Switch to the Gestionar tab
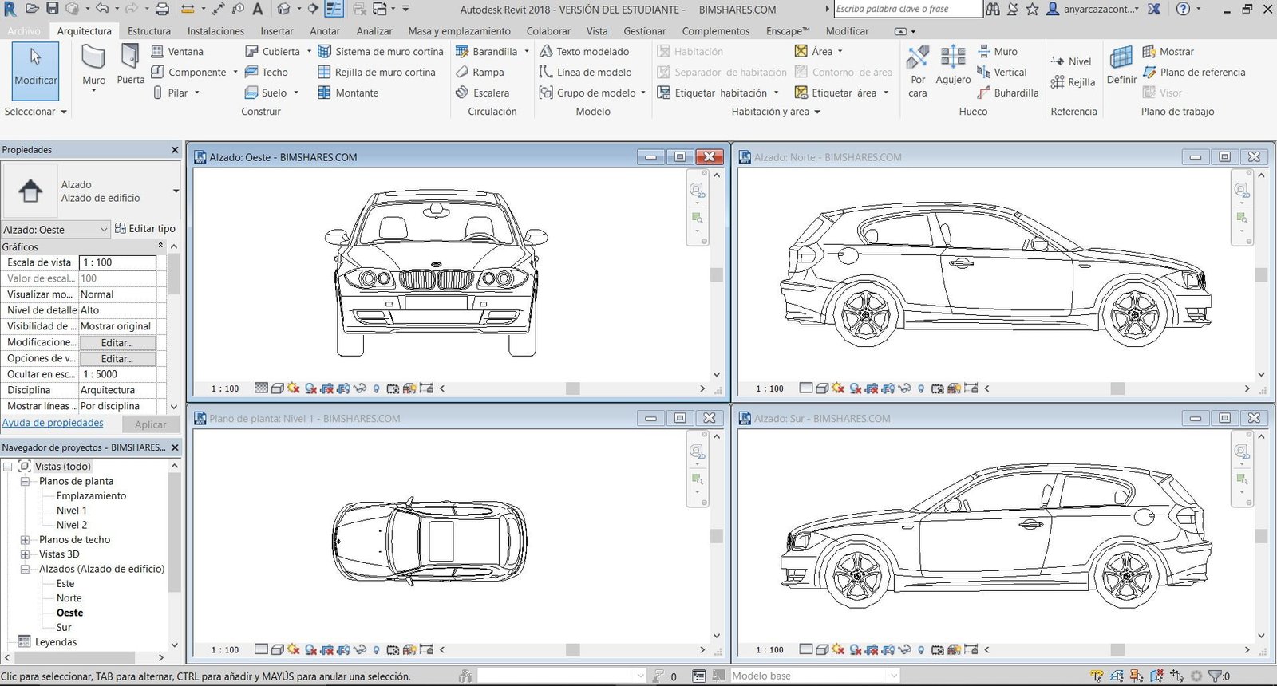1277x686 pixels. (x=644, y=31)
